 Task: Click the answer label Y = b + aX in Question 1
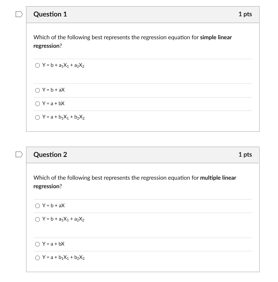53,90
